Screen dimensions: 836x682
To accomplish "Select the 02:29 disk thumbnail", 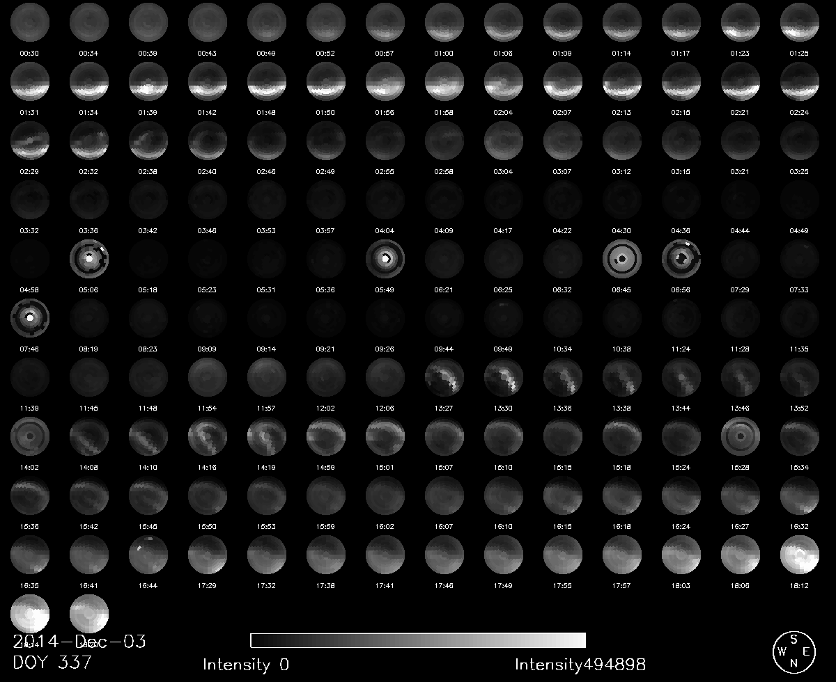I will click(30, 141).
